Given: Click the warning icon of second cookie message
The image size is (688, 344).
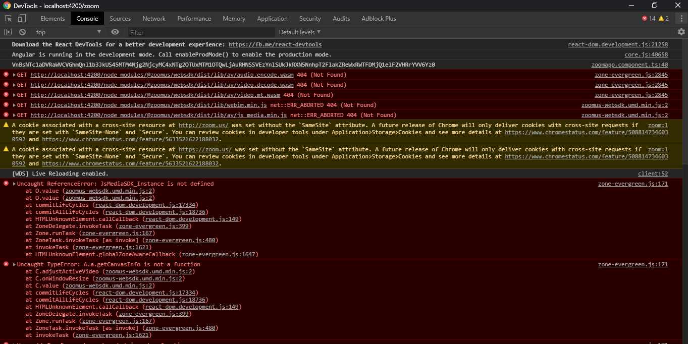Looking at the screenshot, I should [6, 149].
